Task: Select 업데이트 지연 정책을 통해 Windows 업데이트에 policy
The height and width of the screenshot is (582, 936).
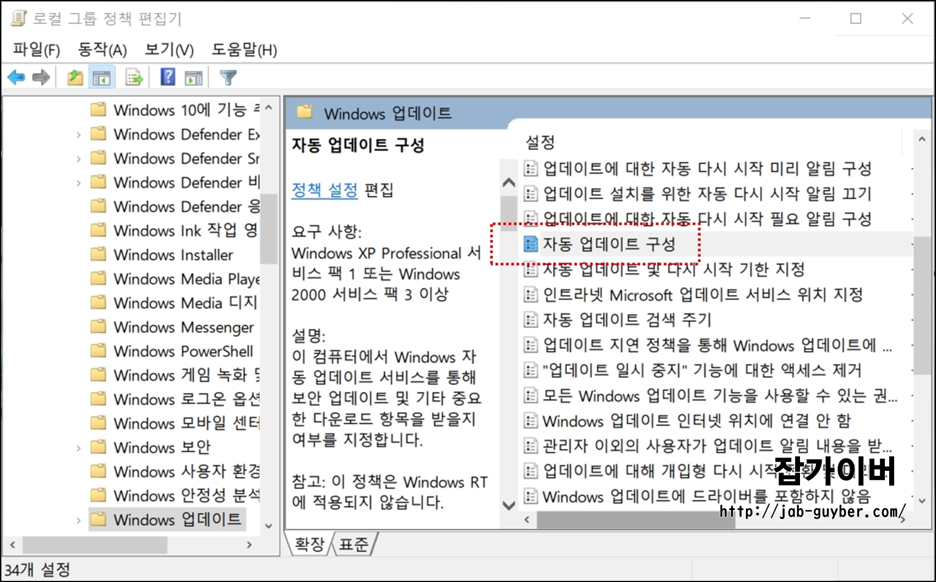Action: [708, 345]
